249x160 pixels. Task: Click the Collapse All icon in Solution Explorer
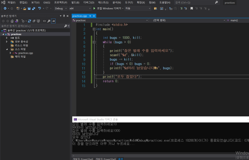click(34, 21)
